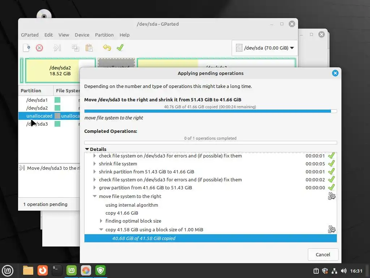
Task: Expand shrink partition from 51.43 GiB step
Action: tap(95, 172)
